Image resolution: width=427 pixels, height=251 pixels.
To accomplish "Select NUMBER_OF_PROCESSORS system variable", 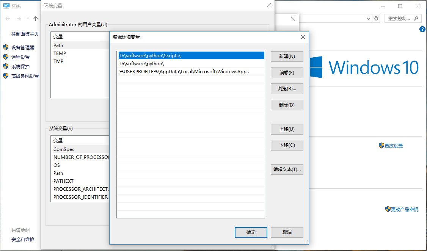I will (81, 157).
